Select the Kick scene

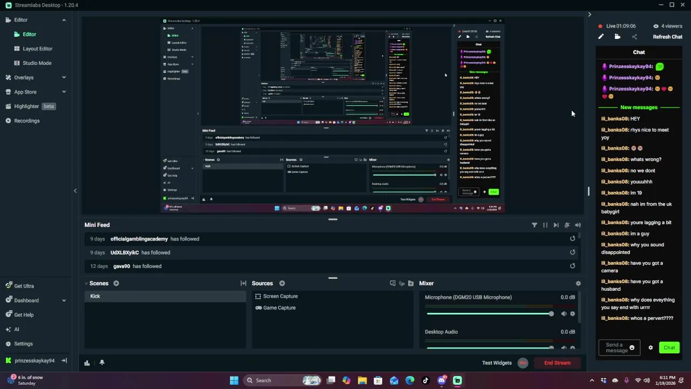point(165,296)
